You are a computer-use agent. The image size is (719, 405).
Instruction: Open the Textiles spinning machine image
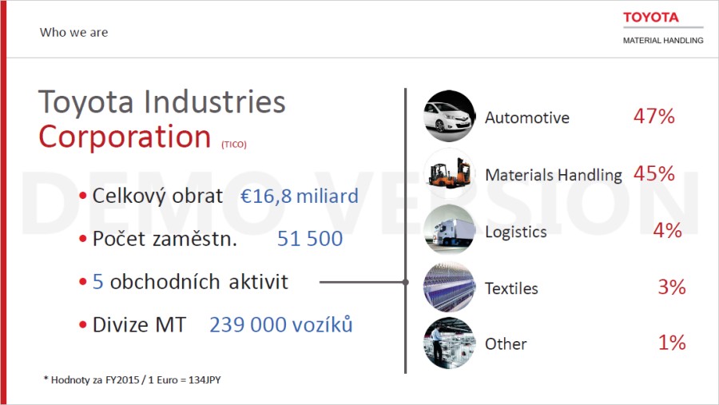coord(449,287)
